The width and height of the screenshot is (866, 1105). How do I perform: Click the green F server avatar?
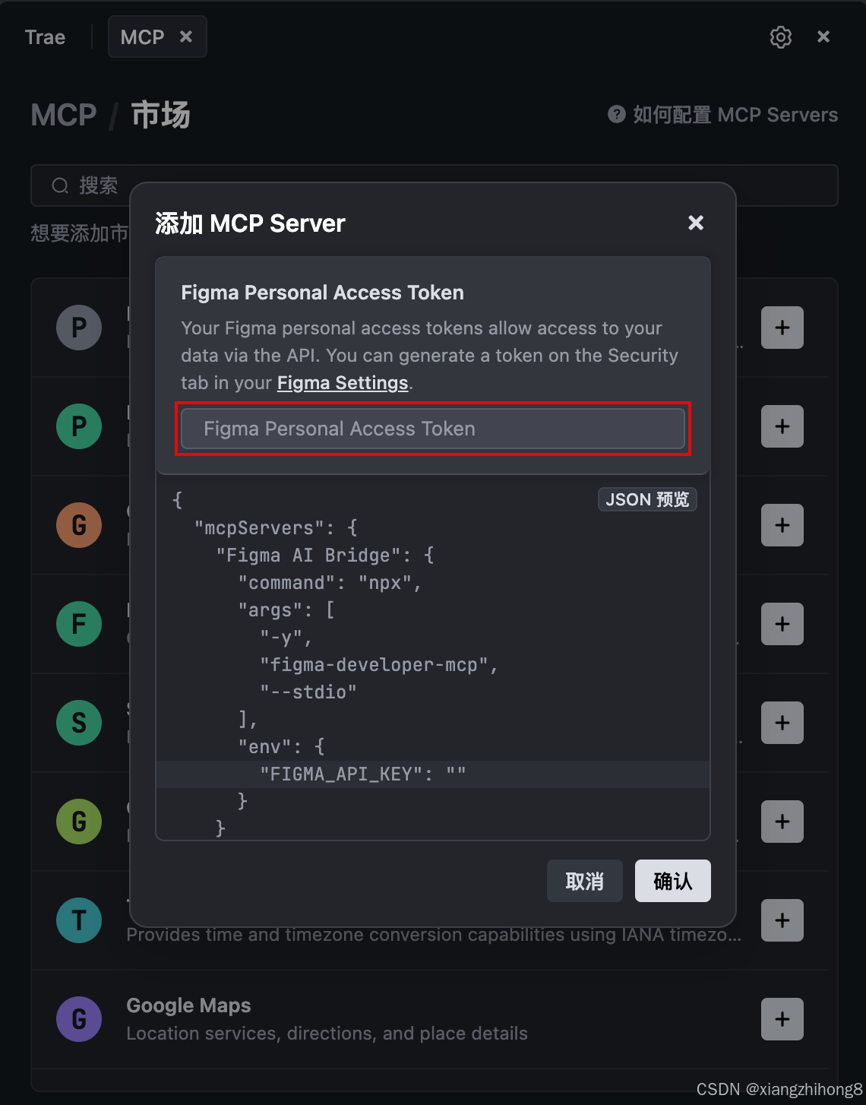tap(79, 624)
